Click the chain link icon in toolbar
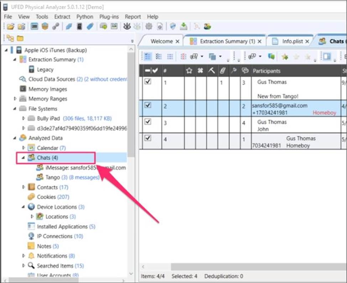The width and height of the screenshot is (347, 283). (x=56, y=26)
